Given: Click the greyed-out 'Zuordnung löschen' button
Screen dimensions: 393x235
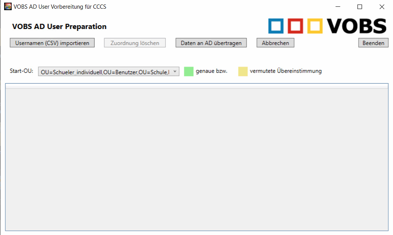Looking at the screenshot, I should click(135, 43).
